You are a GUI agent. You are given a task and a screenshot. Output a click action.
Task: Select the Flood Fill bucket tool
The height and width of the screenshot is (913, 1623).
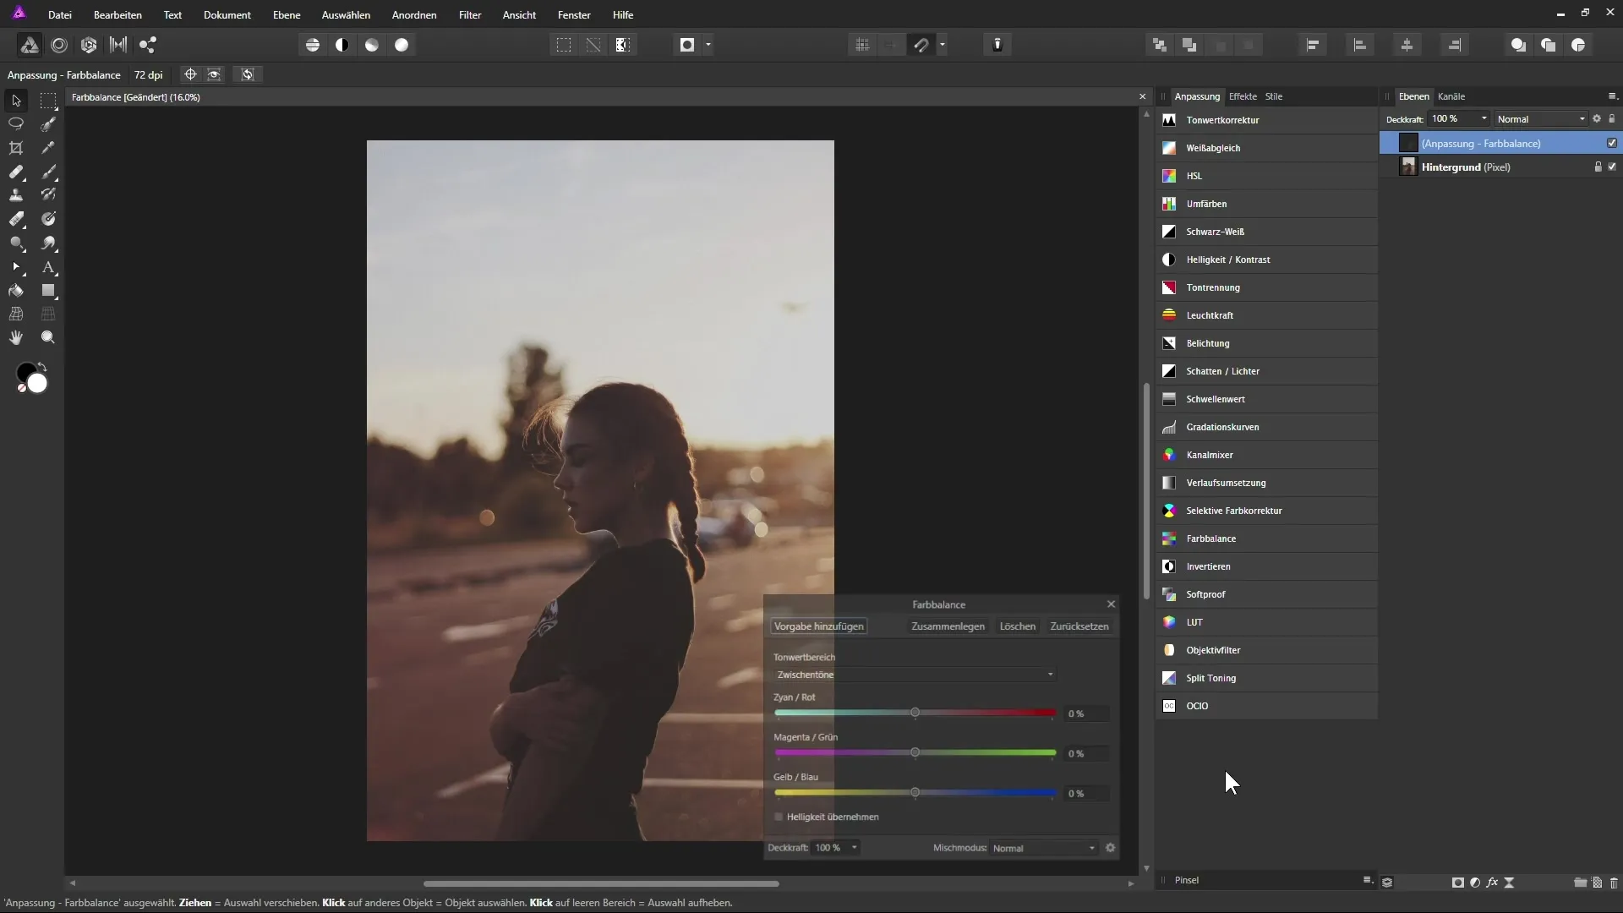[x=16, y=291]
